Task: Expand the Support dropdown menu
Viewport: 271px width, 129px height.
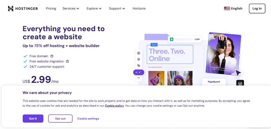Action: (117, 8)
